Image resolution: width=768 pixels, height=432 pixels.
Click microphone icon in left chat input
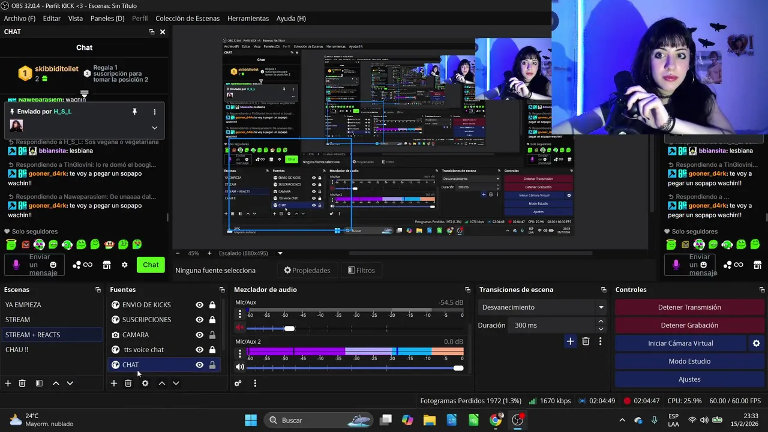pos(16,265)
